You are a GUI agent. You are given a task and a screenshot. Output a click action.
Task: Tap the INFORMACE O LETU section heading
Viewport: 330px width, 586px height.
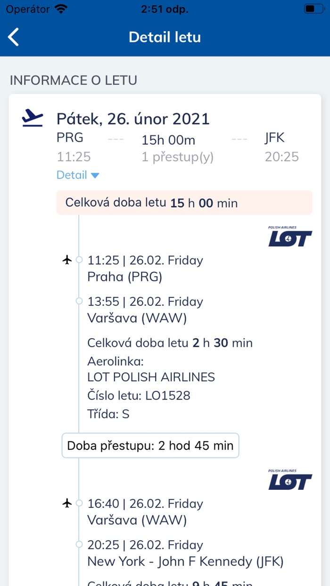point(74,81)
